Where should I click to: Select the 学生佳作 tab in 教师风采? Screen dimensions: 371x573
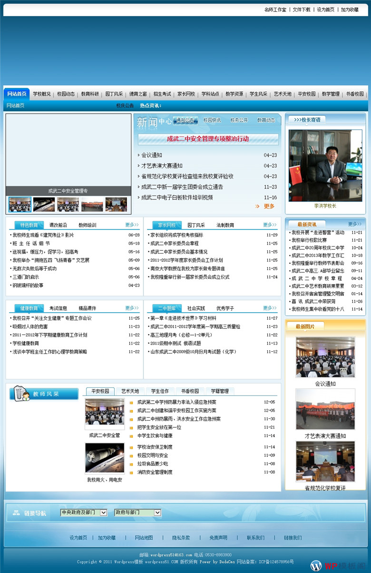160,391
